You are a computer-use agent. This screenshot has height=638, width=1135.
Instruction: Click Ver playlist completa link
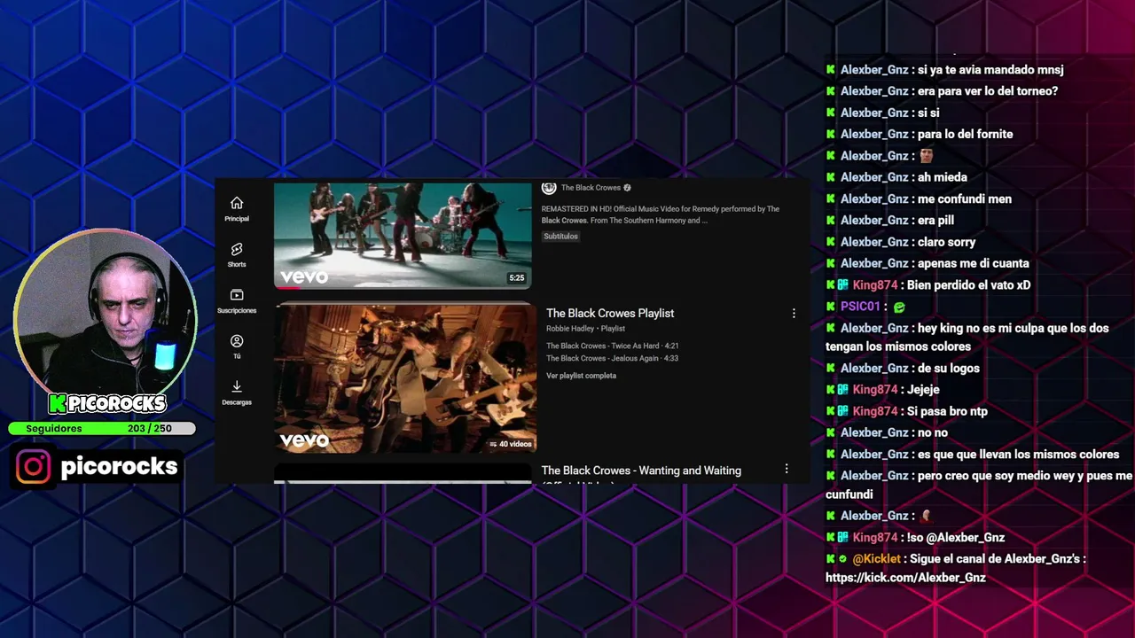click(581, 376)
